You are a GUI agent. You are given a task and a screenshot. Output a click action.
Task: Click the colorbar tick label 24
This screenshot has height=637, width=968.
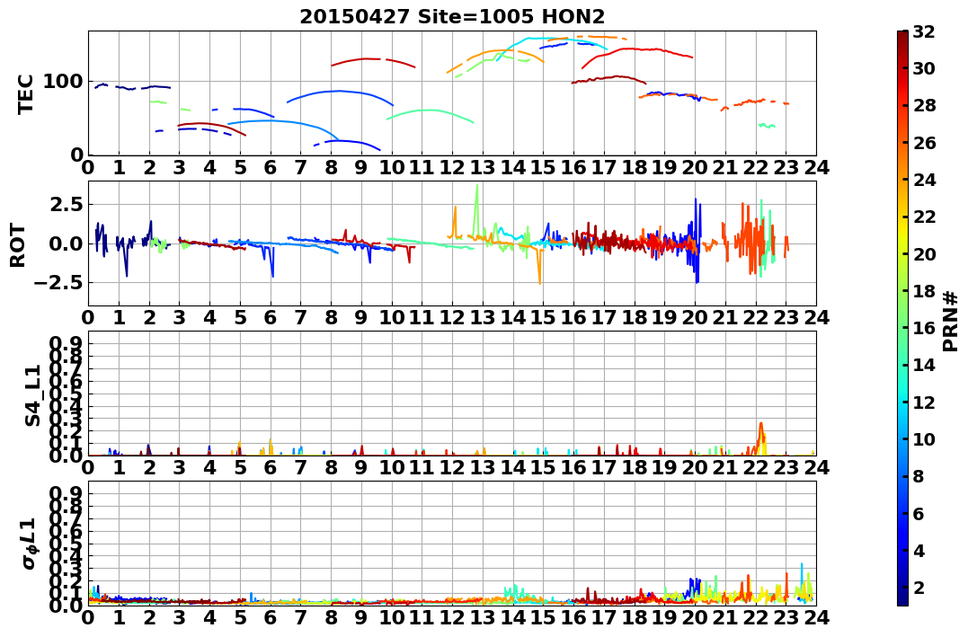click(924, 180)
